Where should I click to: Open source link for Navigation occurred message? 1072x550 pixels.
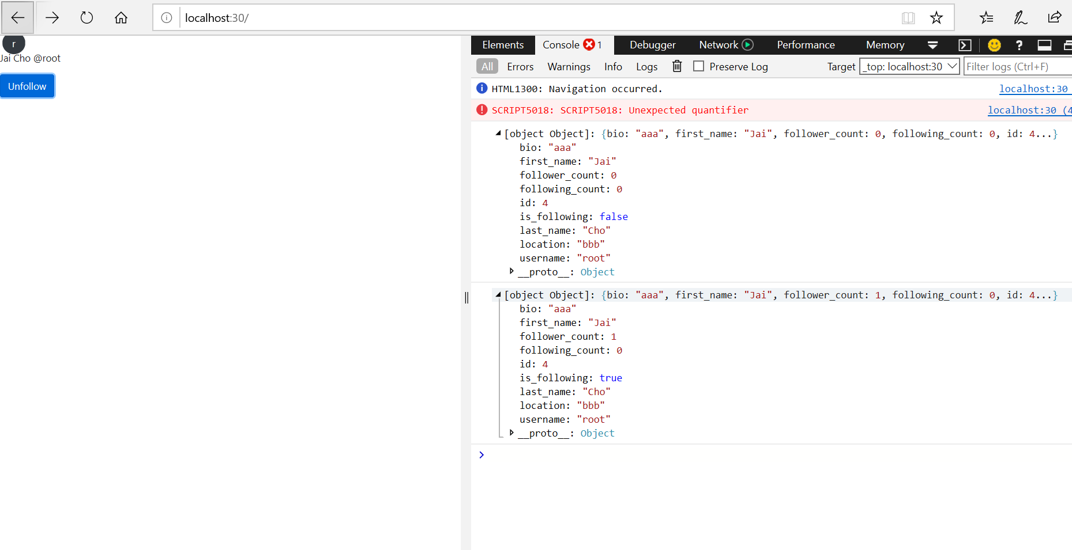coord(1033,89)
